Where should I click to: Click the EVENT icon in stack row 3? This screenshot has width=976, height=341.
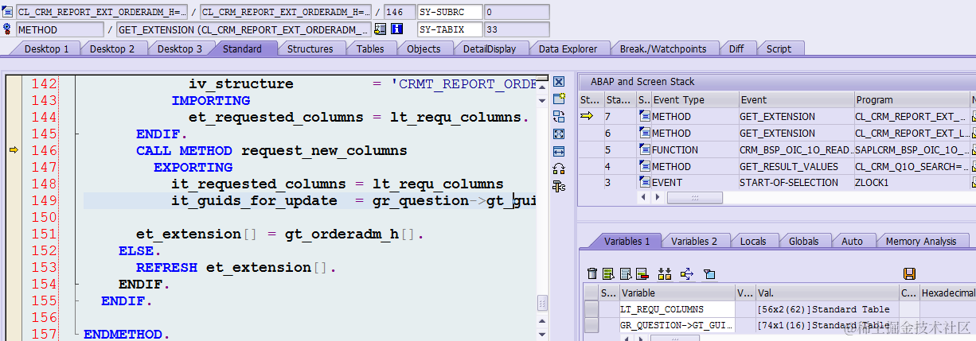[644, 183]
